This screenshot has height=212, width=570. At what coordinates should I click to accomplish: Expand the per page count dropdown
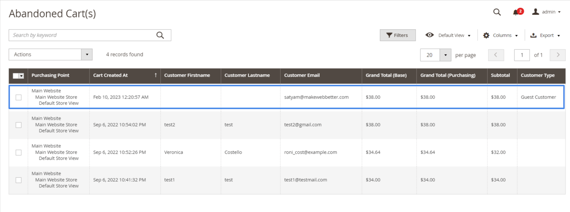click(x=445, y=55)
